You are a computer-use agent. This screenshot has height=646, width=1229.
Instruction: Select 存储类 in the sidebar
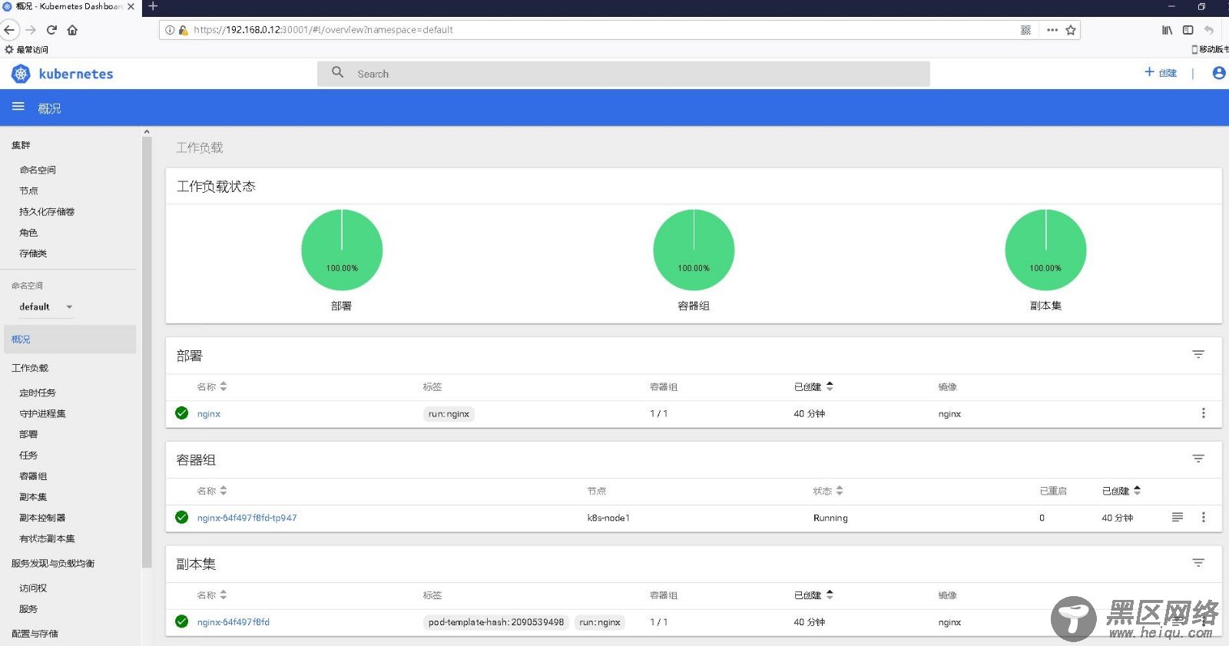tap(33, 253)
